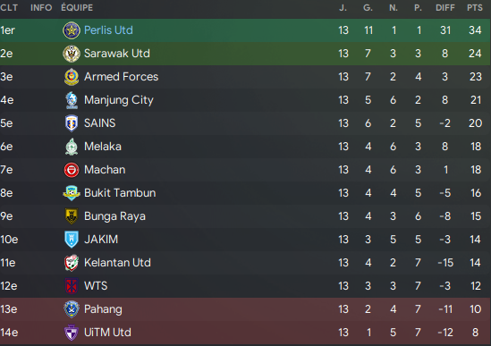This screenshot has height=346, width=491.
Task: Open the UiTM Utd team link
Action: 107,333
